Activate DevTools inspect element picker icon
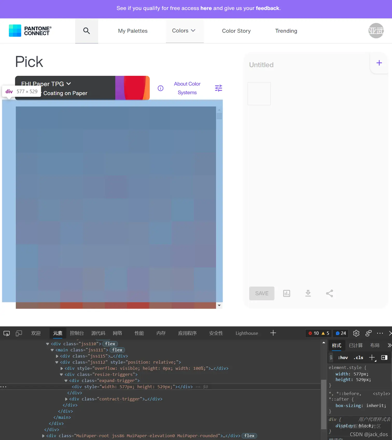Viewport: 392px width, 440px height. tap(6, 333)
